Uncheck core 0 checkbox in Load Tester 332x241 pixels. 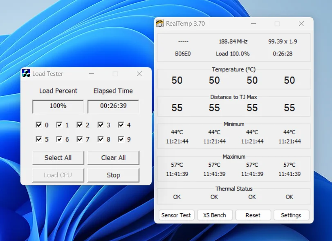coord(39,125)
